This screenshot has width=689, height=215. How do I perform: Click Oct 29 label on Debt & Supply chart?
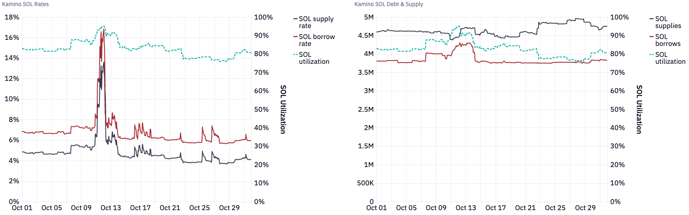coord(585,208)
